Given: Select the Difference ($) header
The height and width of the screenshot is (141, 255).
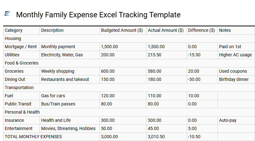Looking at the screenshot, I should click(x=202, y=30).
